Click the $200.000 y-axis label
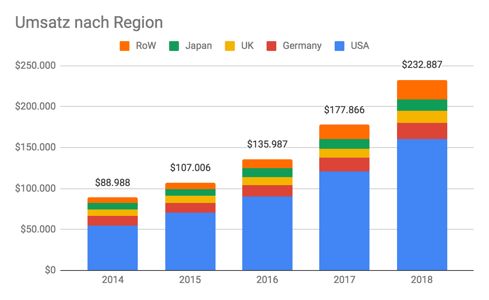The width and height of the screenshot is (489, 300). pos(34,107)
